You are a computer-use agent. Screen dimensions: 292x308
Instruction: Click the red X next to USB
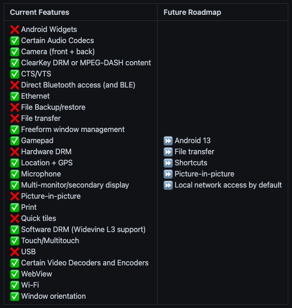tap(15, 252)
